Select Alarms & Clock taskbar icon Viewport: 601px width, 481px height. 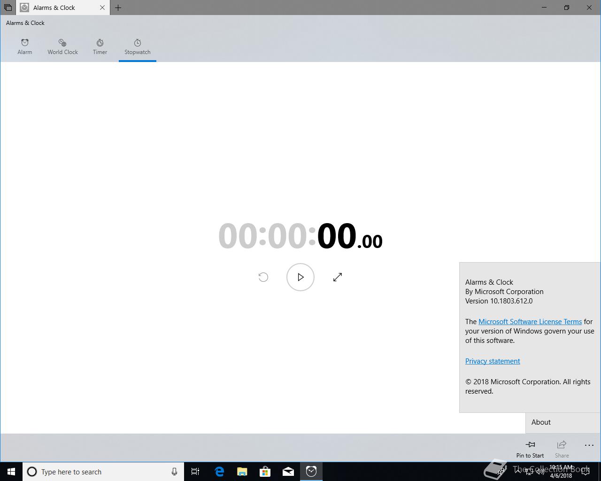(x=311, y=472)
